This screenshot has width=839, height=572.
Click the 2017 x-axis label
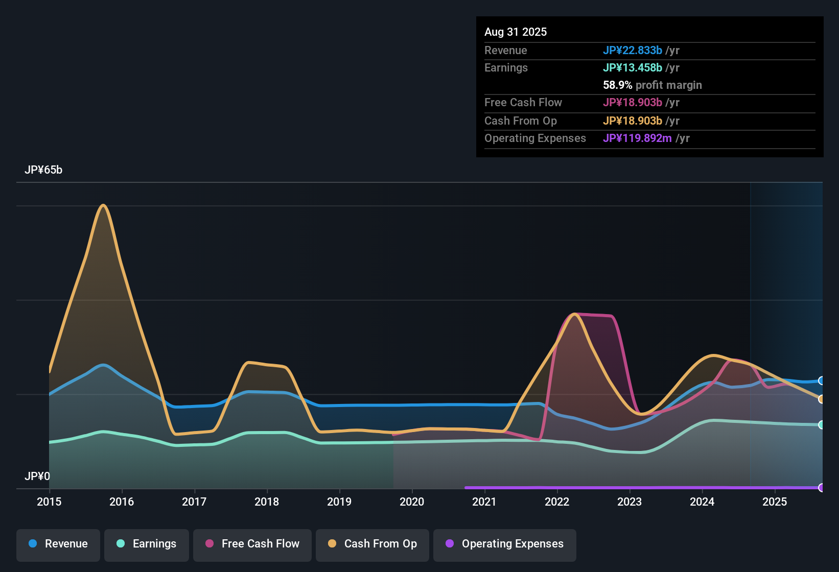[194, 502]
